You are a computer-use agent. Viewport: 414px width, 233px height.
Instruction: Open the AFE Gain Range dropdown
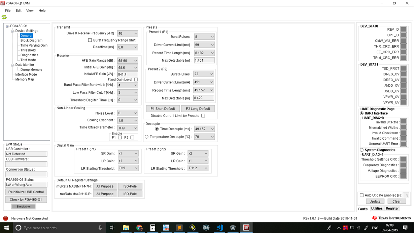click(128, 61)
